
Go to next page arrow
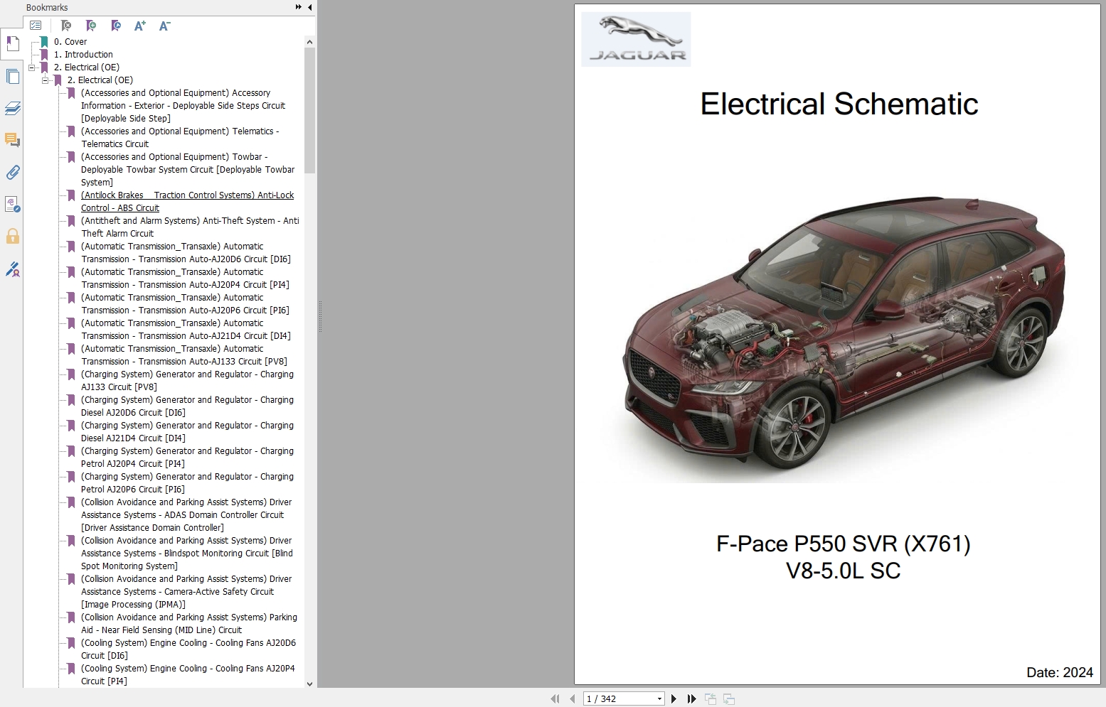coord(674,699)
